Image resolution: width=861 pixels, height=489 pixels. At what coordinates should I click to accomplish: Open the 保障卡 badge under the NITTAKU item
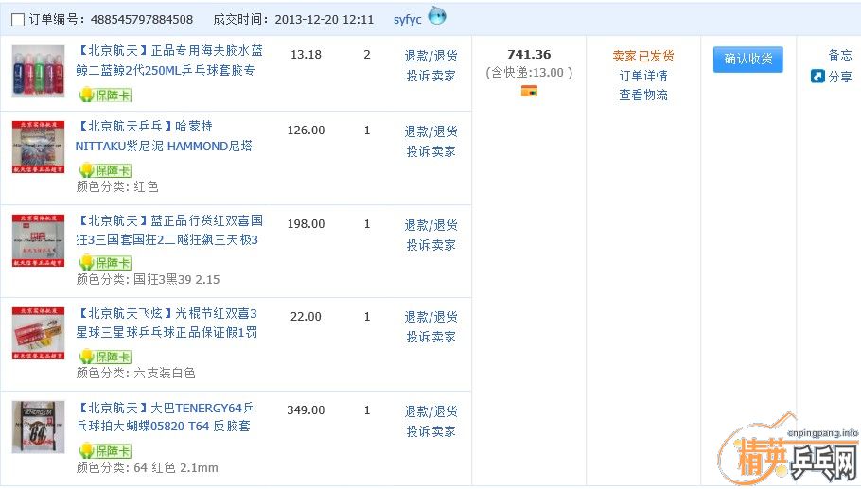click(105, 170)
